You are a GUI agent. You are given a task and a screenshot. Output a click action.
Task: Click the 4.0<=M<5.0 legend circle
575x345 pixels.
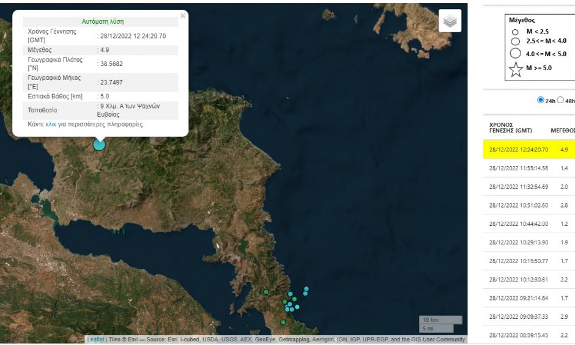[x=515, y=53]
